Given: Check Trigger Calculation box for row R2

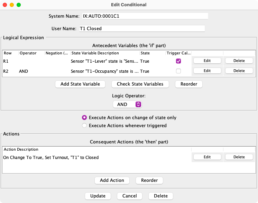Looking at the screenshot, I should tap(178, 71).
